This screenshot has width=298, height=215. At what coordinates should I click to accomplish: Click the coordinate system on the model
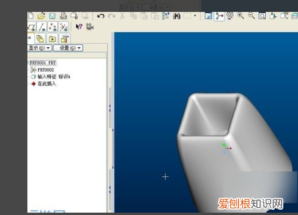coord(226,148)
